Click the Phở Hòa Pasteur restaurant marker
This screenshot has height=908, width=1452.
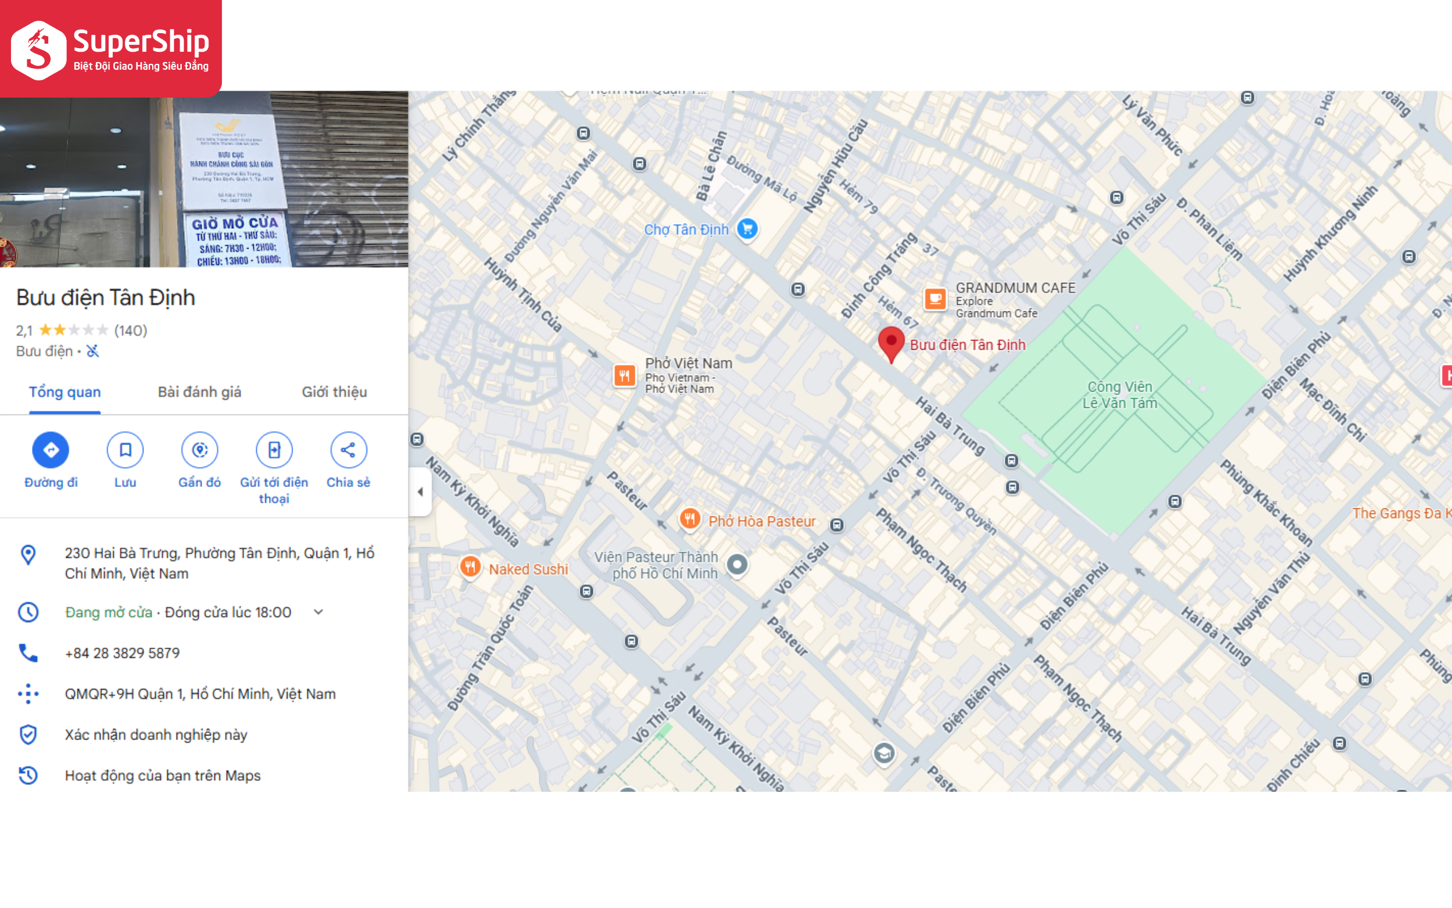pos(689,519)
